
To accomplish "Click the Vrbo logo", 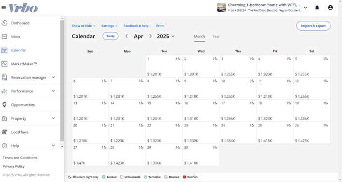I will (23, 8).
